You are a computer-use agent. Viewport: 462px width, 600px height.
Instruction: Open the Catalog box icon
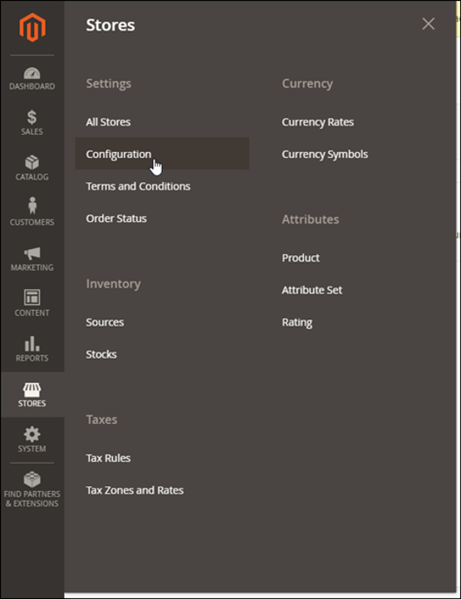[32, 162]
